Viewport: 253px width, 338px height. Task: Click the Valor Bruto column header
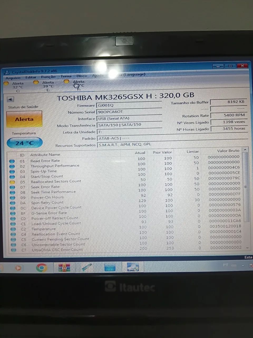228,151
